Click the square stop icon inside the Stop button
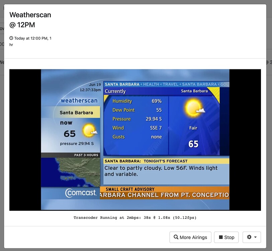The image size is (272, 251). (221, 237)
